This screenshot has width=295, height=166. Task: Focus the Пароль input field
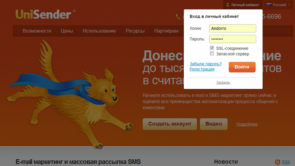(233, 39)
